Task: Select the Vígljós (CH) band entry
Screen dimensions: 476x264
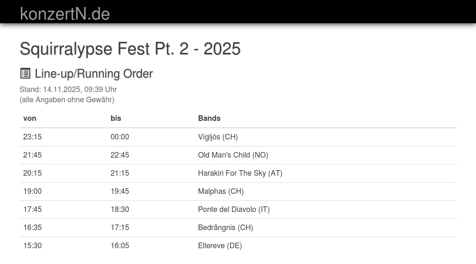Action: point(218,137)
